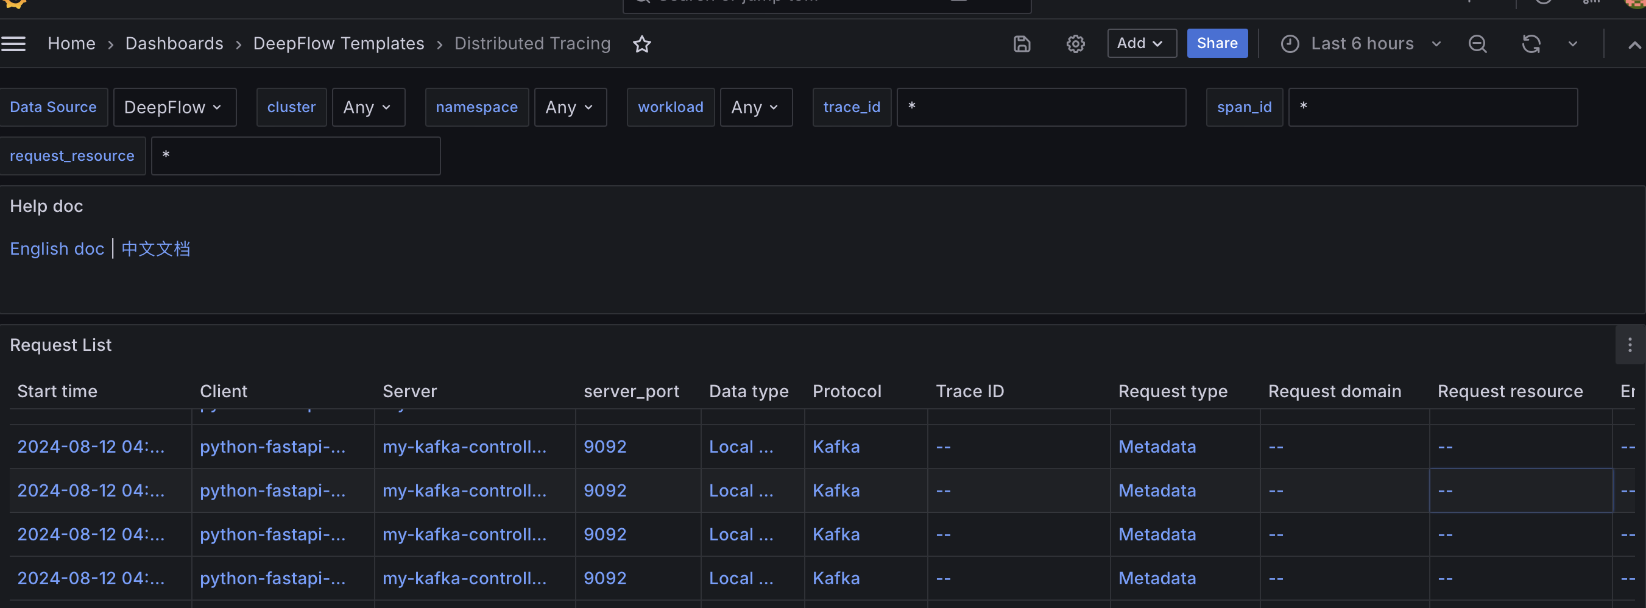Zoom out the time range
This screenshot has height=608, width=1646.
[1477, 43]
